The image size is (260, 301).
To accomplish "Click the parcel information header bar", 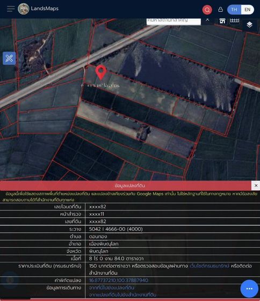I will tap(126, 185).
